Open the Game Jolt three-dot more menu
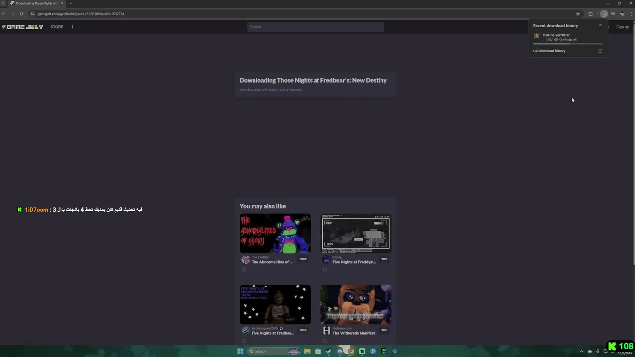The width and height of the screenshot is (635, 357). pos(72,27)
